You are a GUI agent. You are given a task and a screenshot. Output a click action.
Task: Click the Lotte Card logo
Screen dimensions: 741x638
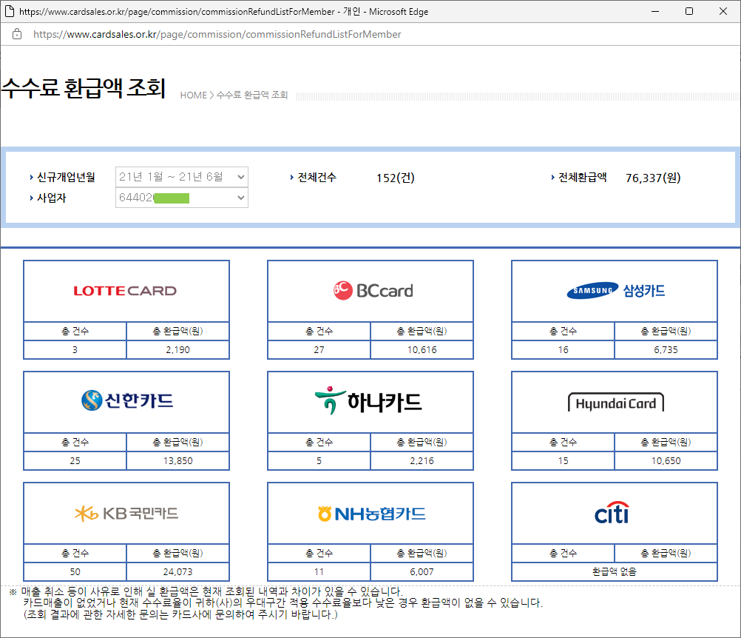125,291
